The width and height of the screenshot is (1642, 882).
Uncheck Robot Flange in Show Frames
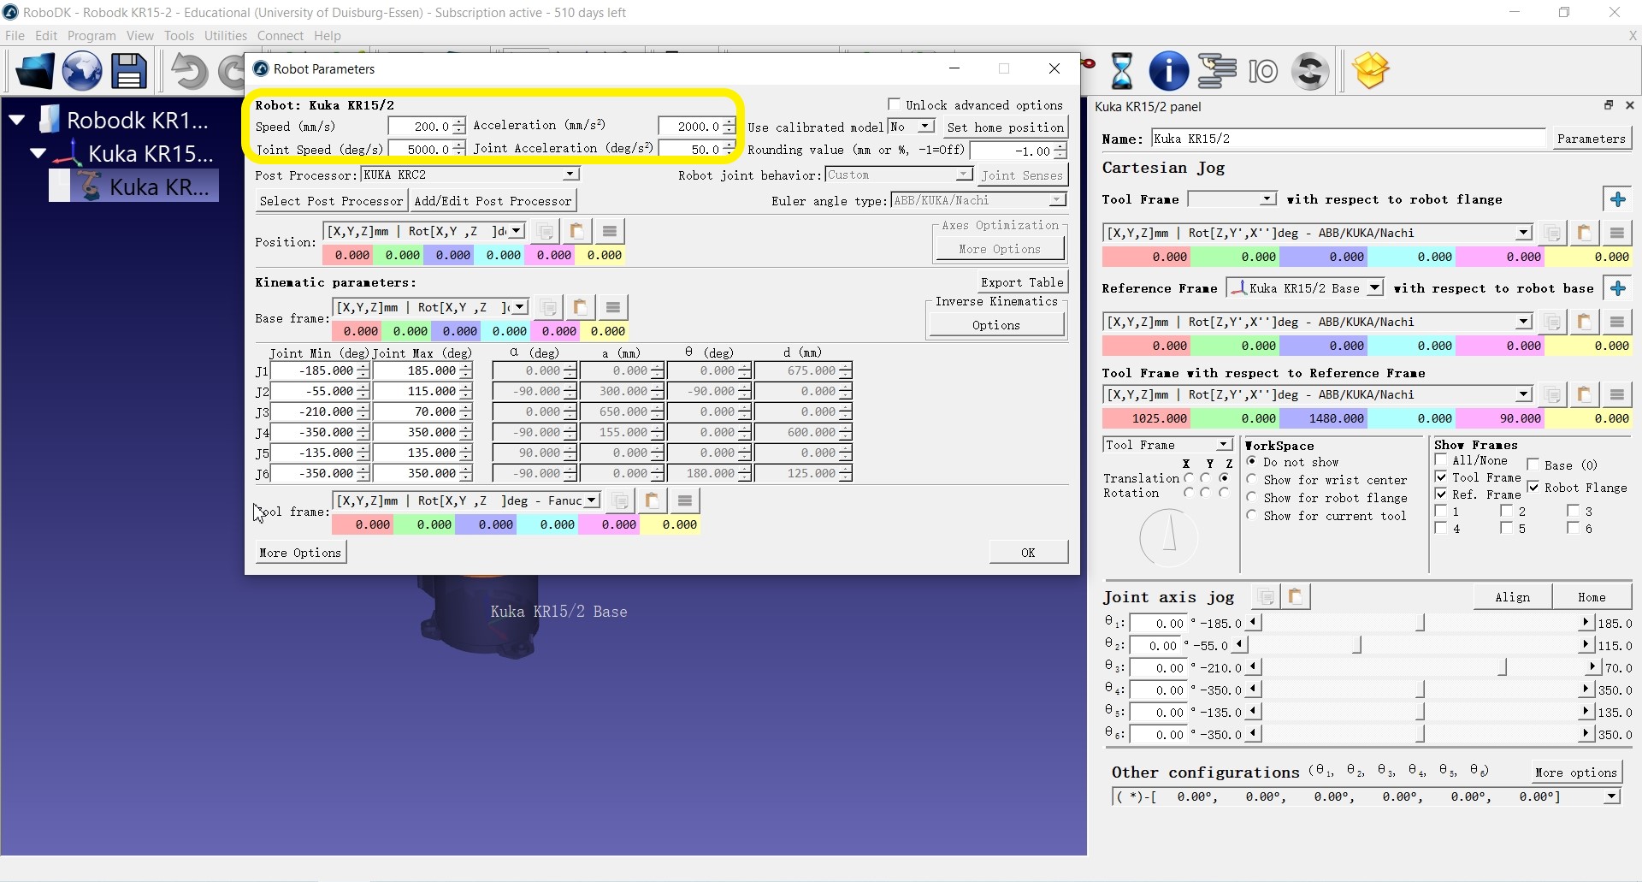click(x=1533, y=487)
